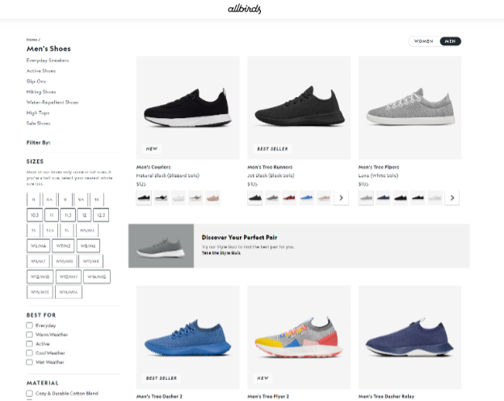The width and height of the screenshot is (504, 401).
Task: Select the pink Men's Couriers color thumbnail
Action: (213, 197)
